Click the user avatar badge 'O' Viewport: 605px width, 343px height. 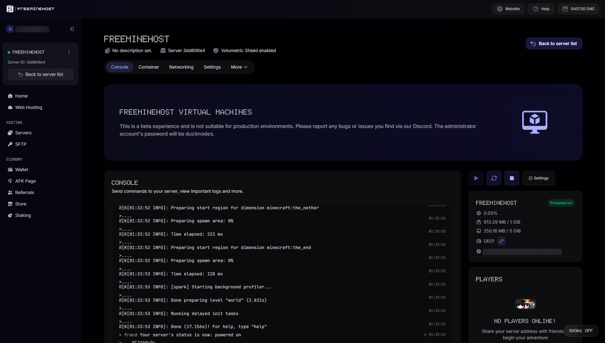click(x=10, y=29)
